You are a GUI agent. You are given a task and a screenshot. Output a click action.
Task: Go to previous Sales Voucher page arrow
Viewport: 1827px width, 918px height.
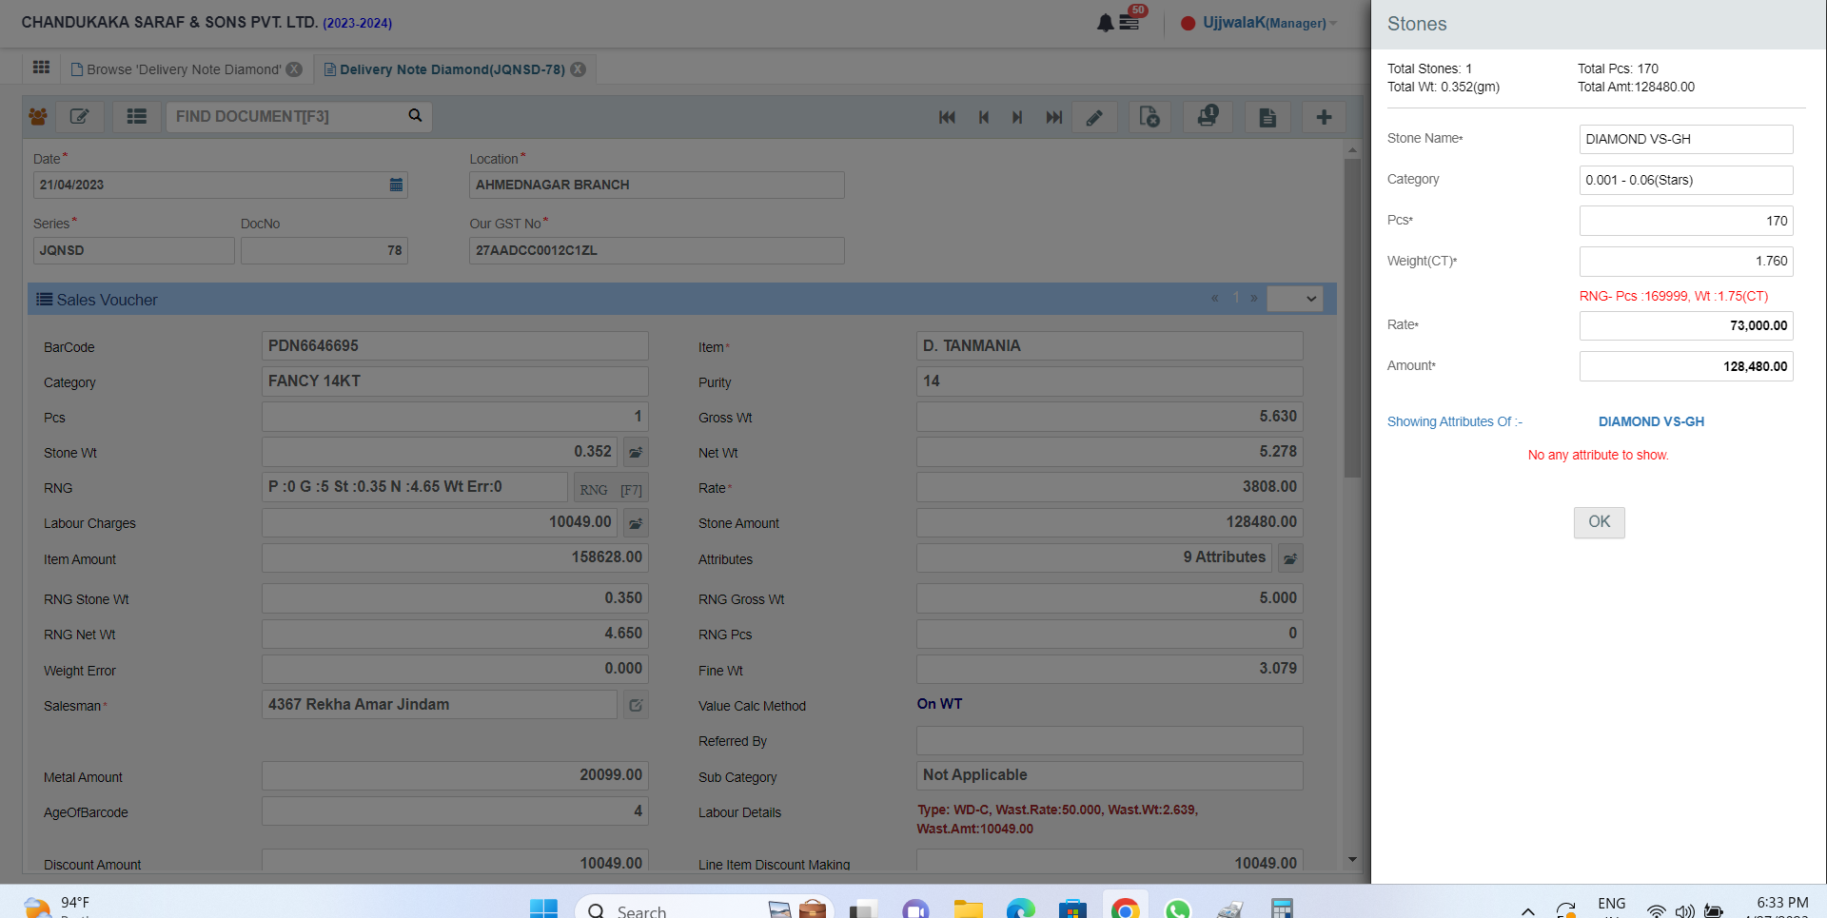pyautogui.click(x=1215, y=299)
